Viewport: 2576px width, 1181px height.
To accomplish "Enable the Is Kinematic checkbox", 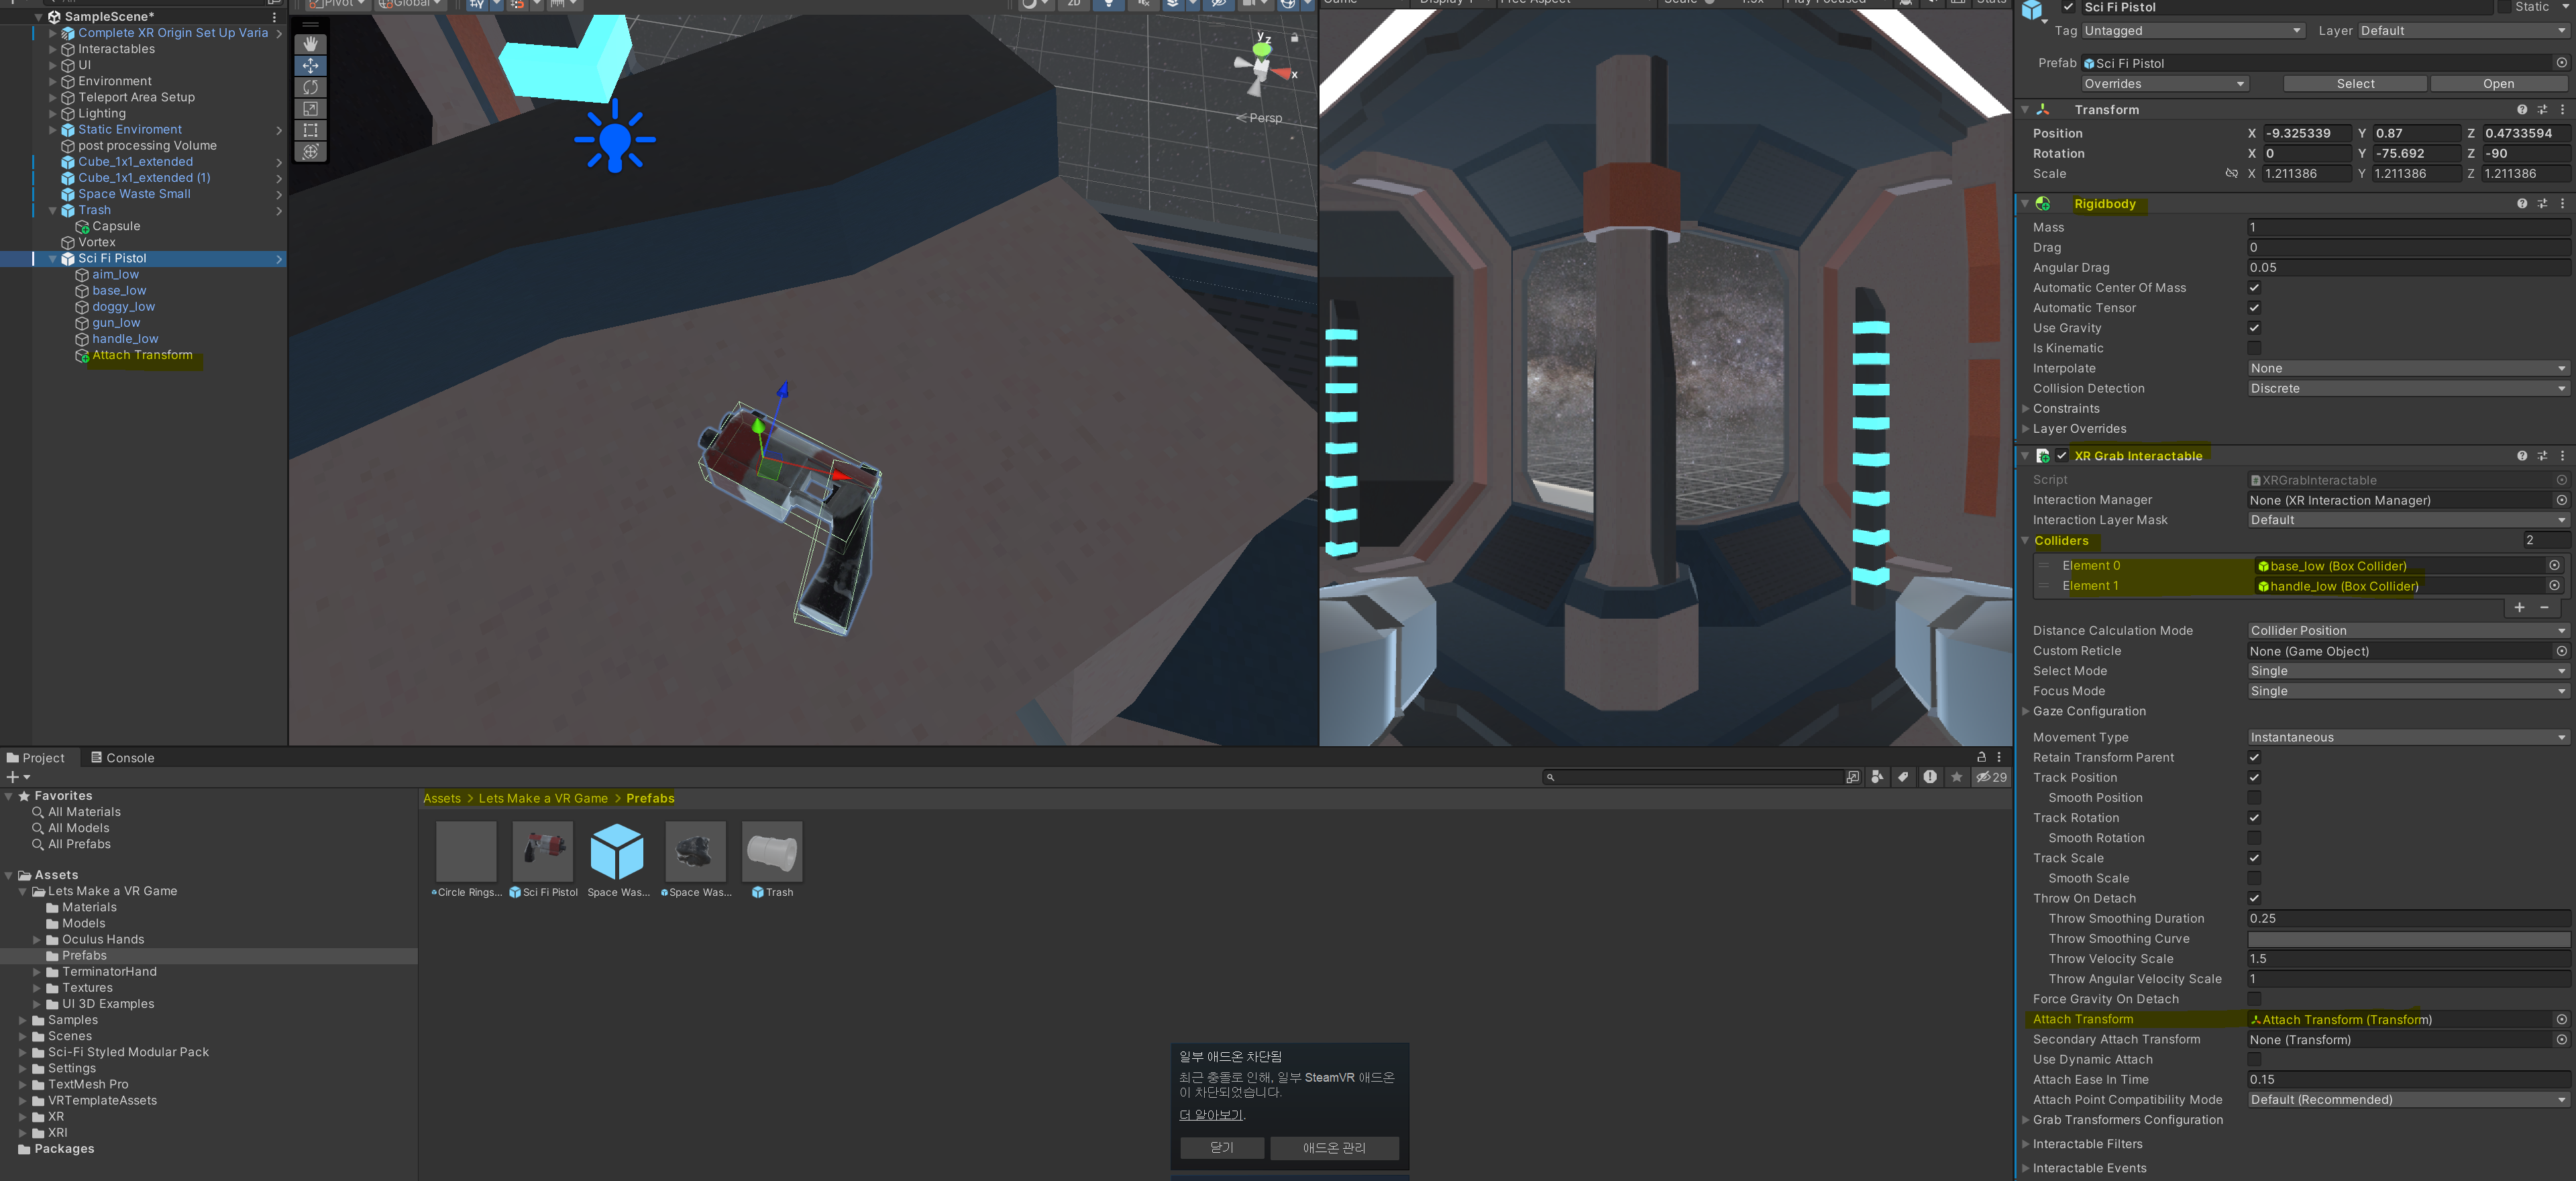I will click(2254, 348).
